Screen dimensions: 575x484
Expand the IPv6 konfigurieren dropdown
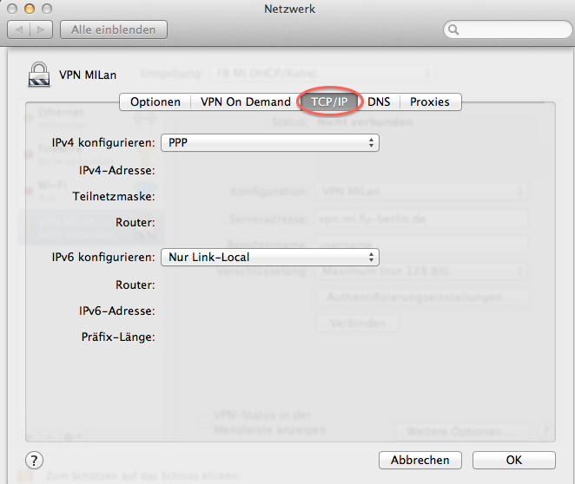click(x=270, y=257)
